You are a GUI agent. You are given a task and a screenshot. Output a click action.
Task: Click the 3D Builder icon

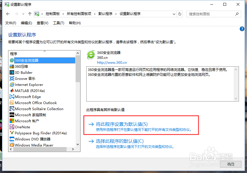click(12, 72)
